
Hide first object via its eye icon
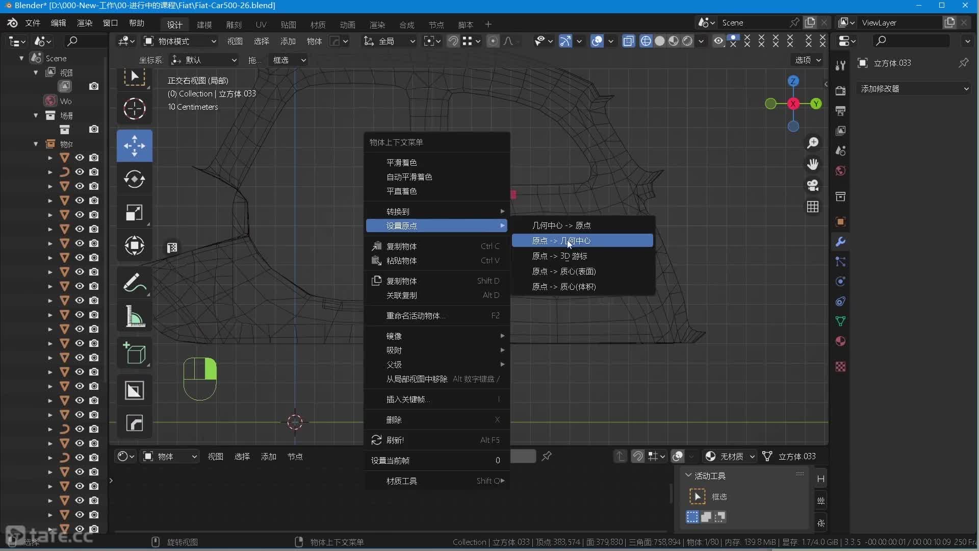80,158
